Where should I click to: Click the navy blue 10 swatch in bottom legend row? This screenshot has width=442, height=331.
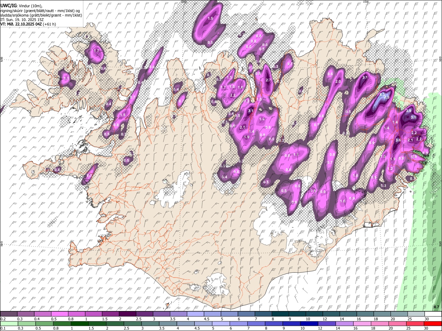pyautogui.click(x=308, y=323)
